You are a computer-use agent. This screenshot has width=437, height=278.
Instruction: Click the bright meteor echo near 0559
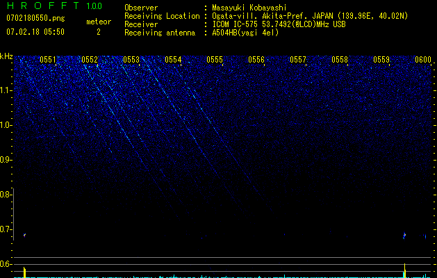(x=404, y=236)
